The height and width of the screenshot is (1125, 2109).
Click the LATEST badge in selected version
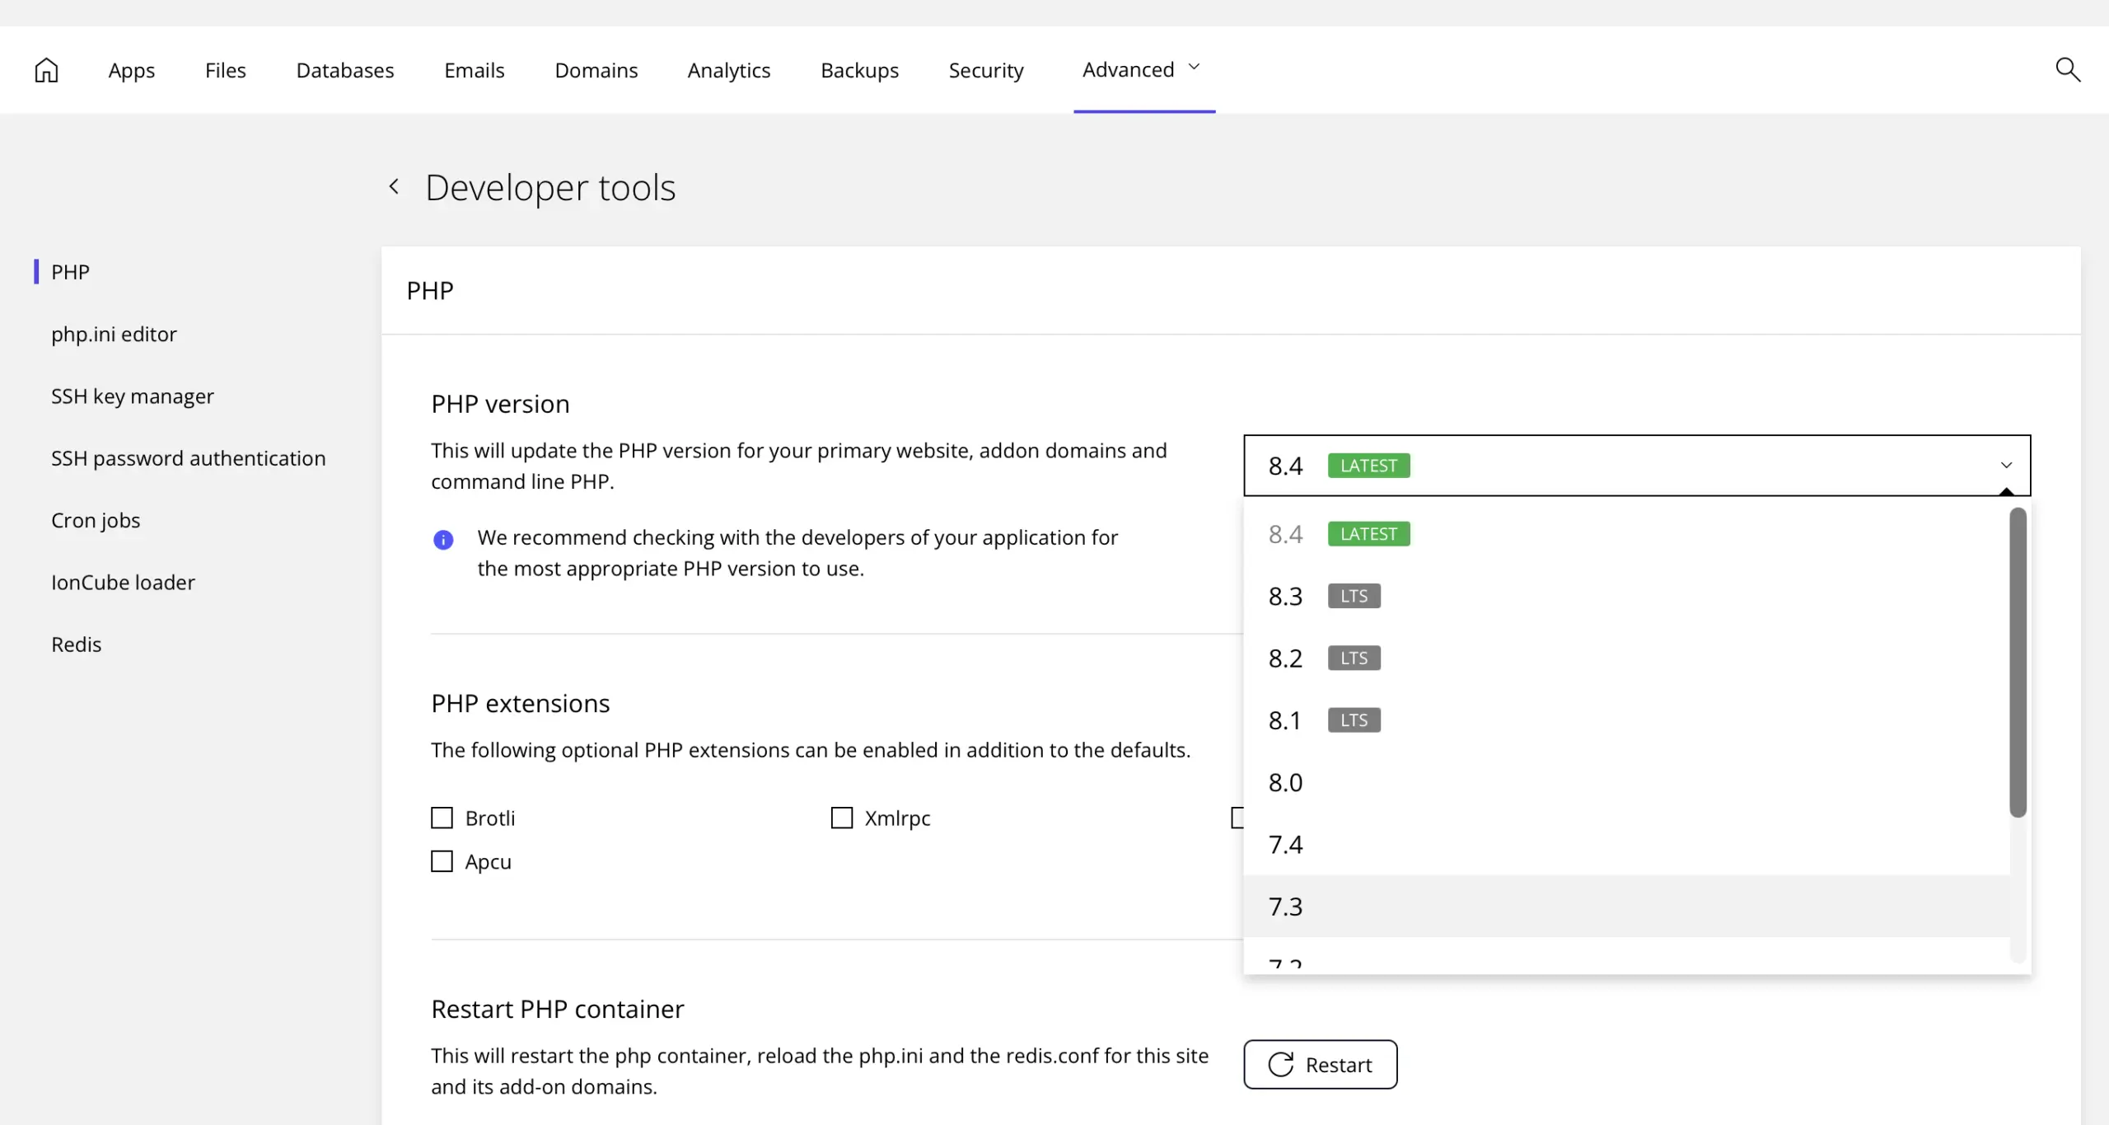click(1368, 466)
